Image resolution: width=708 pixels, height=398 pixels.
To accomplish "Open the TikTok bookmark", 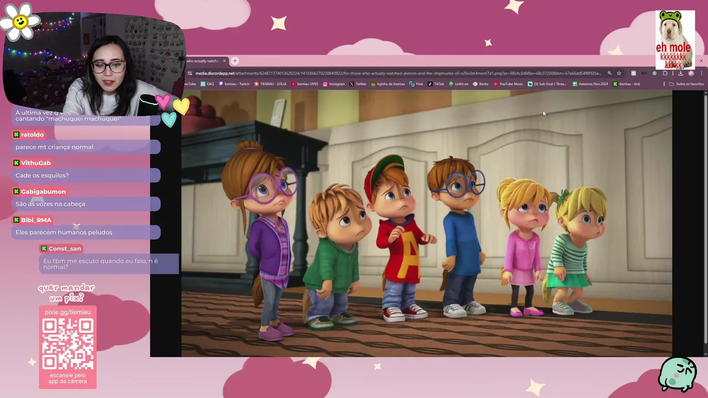I will [436, 84].
